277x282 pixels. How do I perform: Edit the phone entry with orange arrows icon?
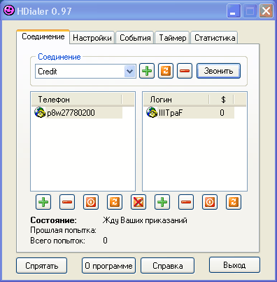point(115,202)
